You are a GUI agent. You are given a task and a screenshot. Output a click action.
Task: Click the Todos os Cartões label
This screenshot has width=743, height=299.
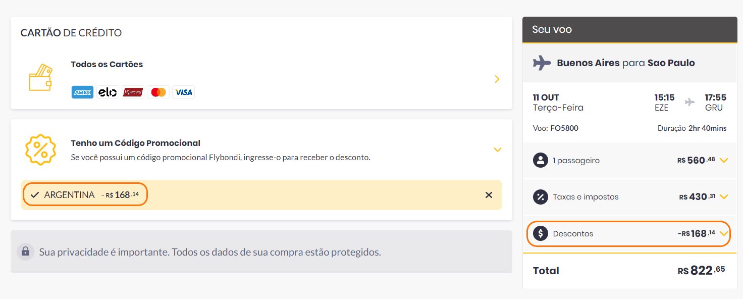(x=107, y=64)
